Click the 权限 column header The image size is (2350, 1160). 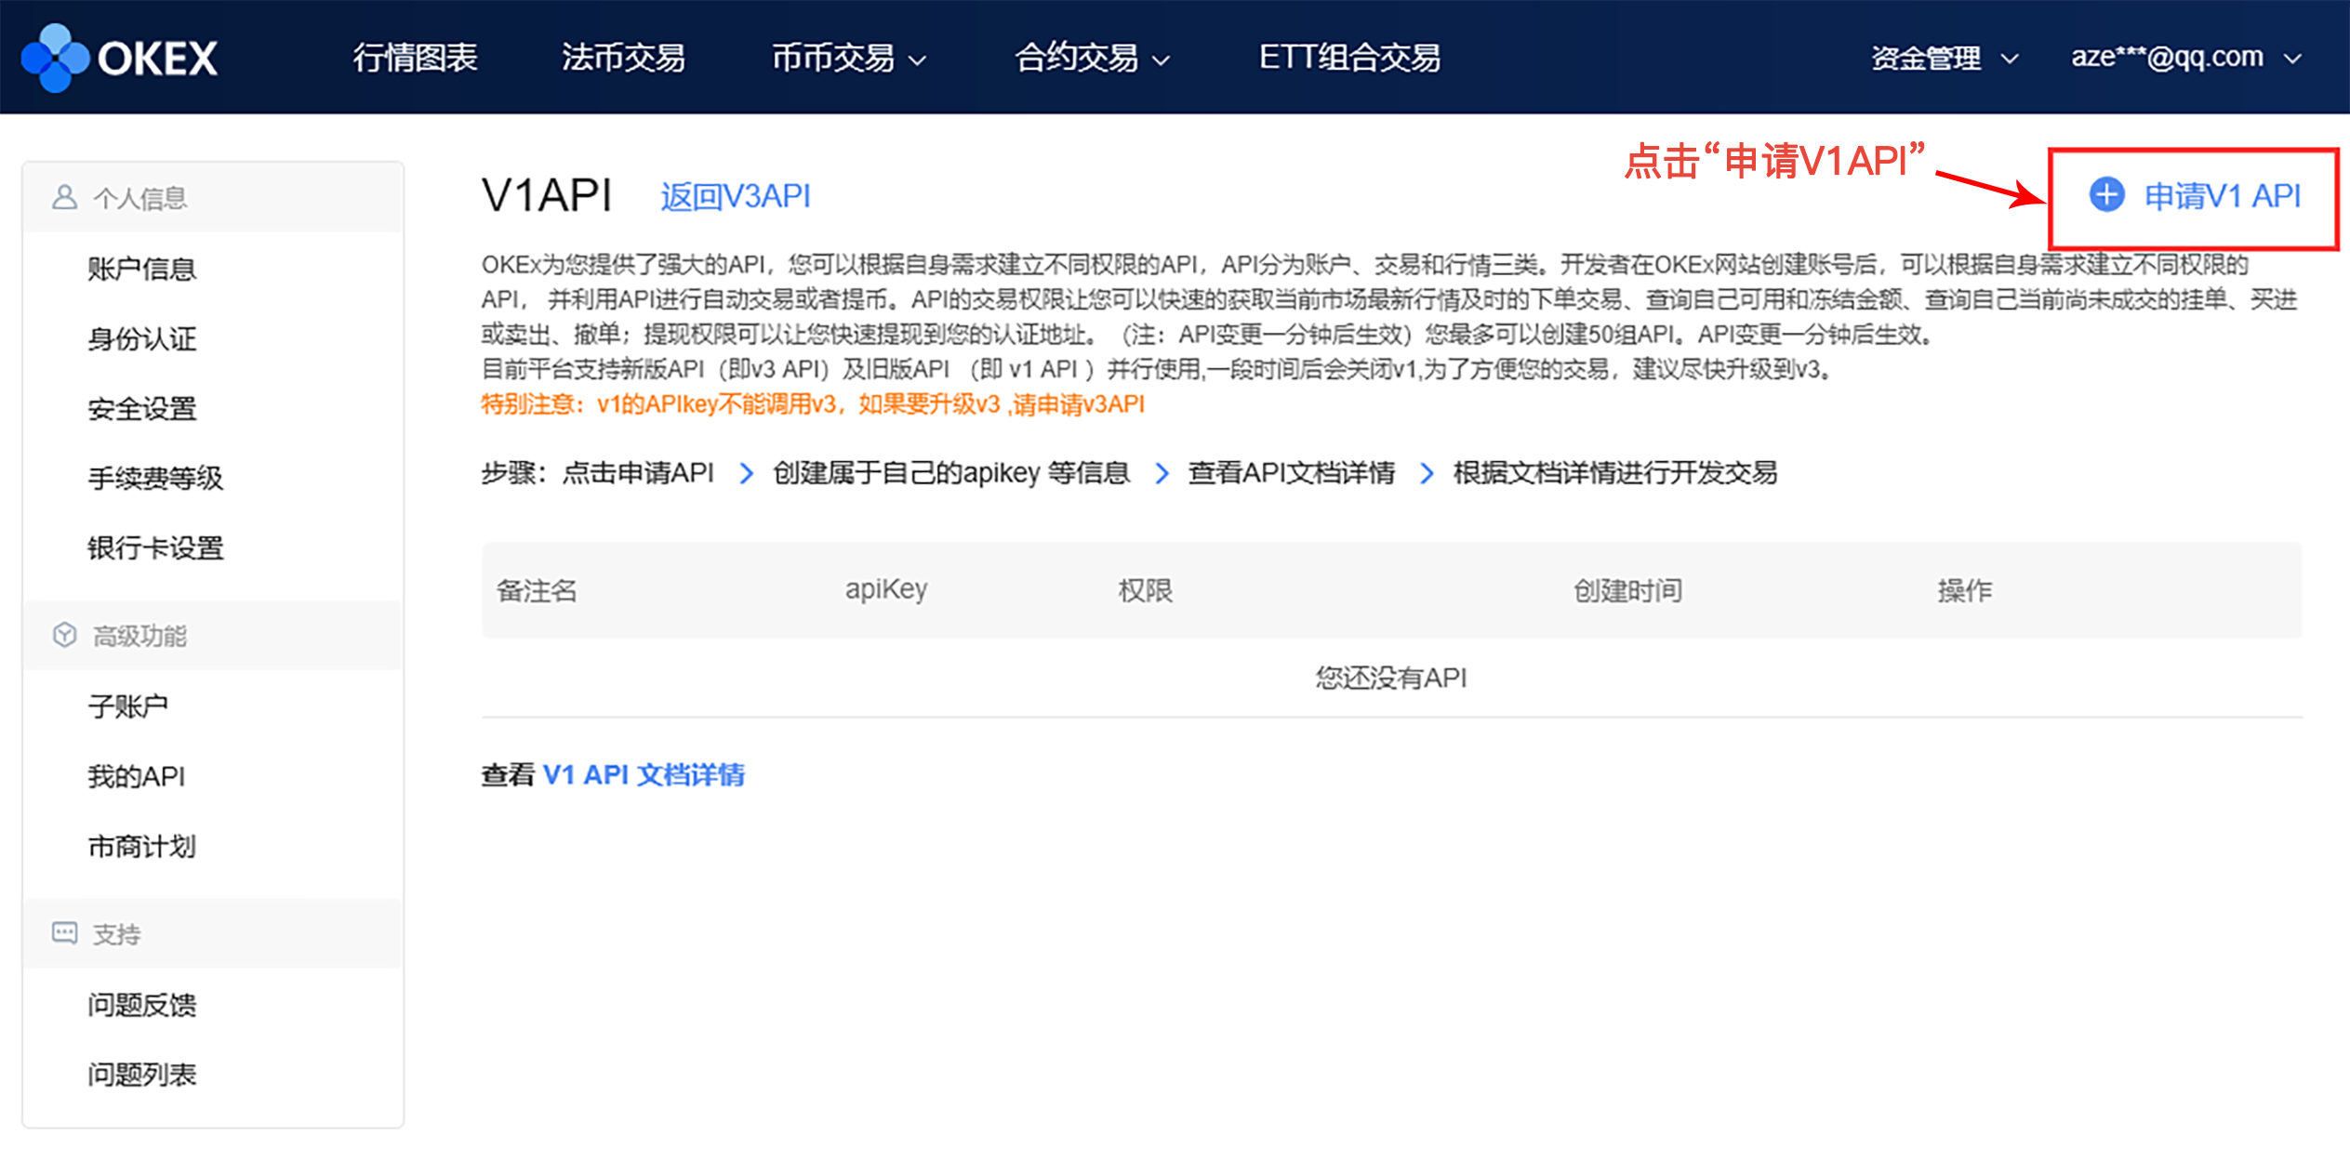[1145, 590]
